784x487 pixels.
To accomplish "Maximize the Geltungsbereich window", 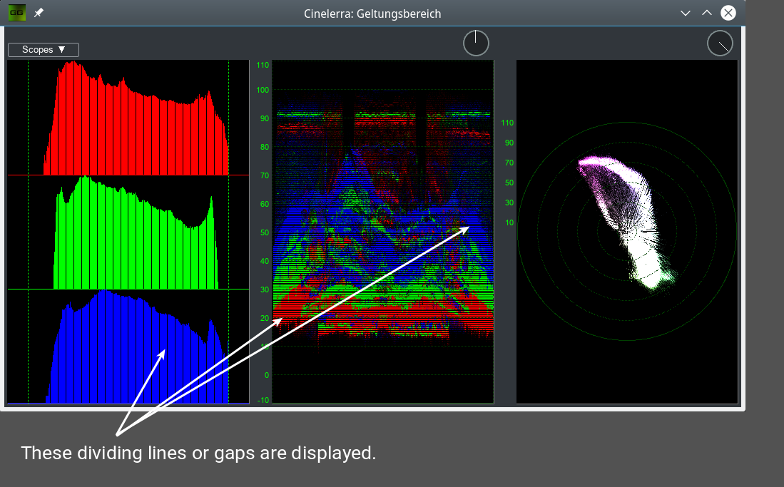I will (x=706, y=13).
